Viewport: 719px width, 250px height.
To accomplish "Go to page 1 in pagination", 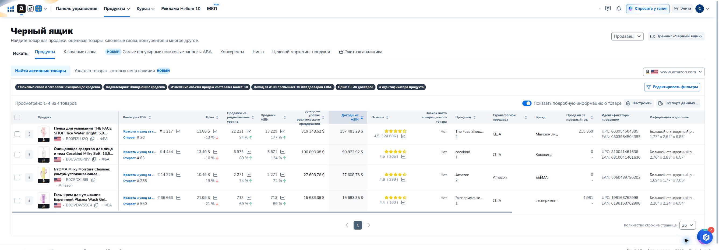I will [358, 225].
